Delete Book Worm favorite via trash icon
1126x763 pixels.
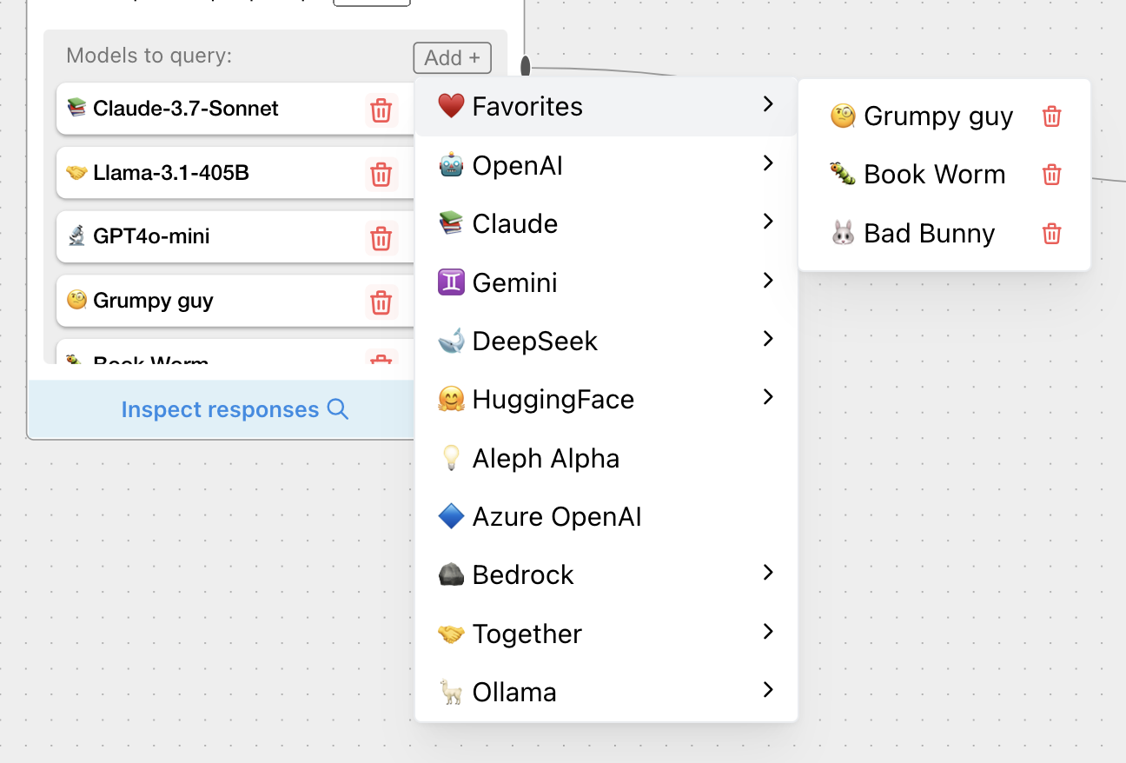pos(1051,175)
